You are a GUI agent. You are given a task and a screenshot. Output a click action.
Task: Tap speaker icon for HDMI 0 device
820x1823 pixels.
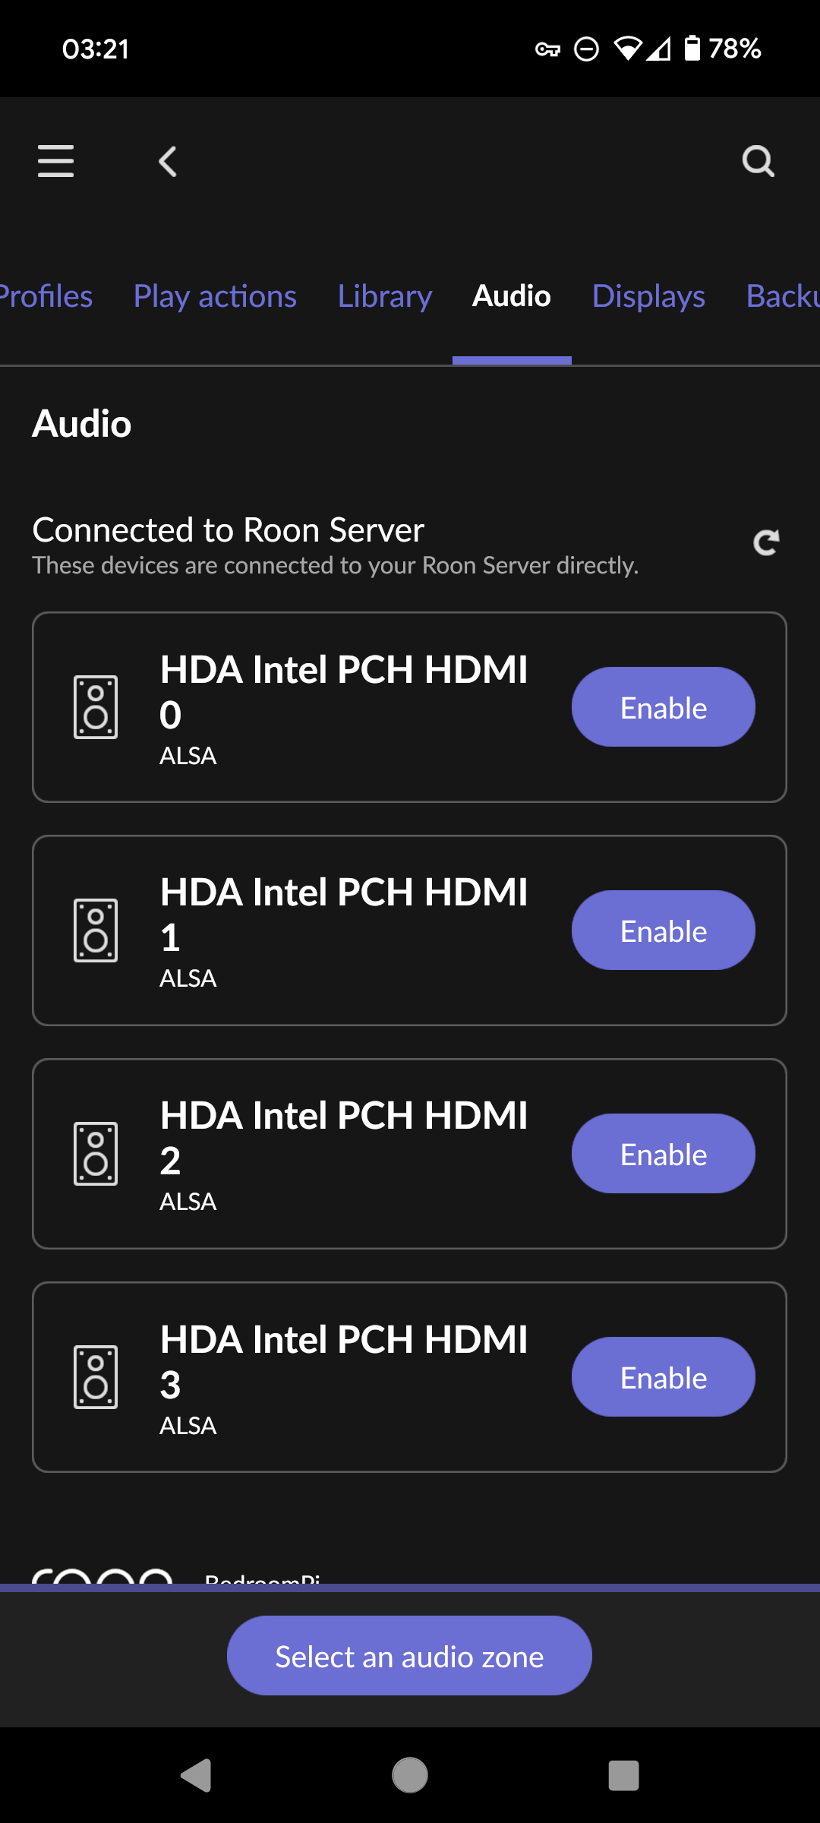pyautogui.click(x=96, y=707)
